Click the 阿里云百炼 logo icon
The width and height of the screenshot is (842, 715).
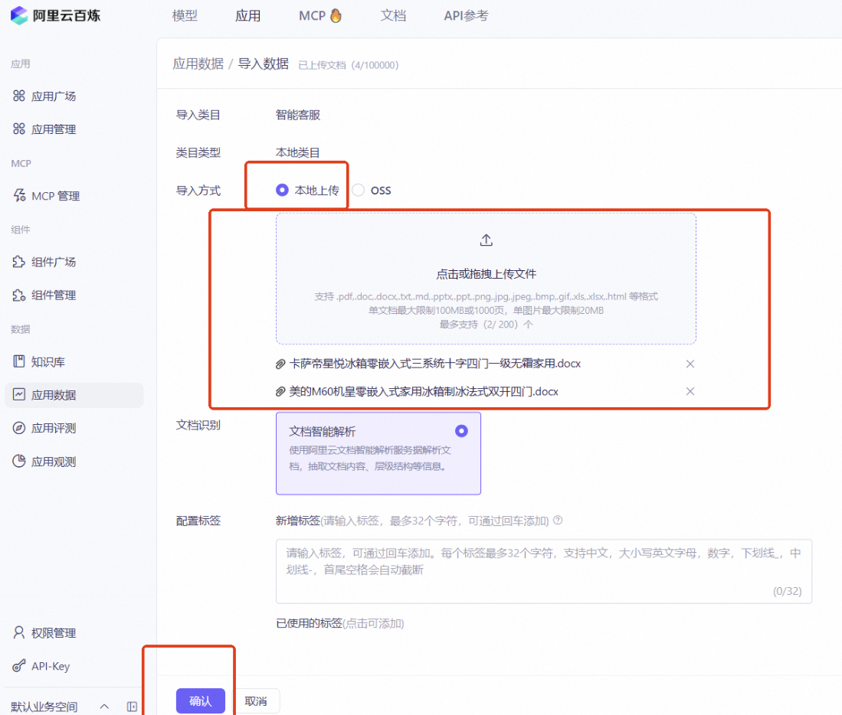pyautogui.click(x=19, y=15)
